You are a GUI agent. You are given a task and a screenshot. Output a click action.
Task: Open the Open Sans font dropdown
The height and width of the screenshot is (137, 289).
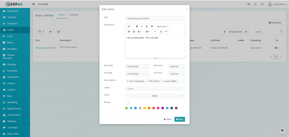coord(162,26)
